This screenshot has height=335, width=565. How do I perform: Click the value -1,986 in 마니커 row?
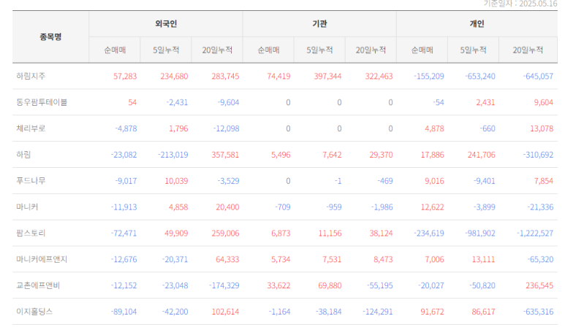pyautogui.click(x=382, y=207)
